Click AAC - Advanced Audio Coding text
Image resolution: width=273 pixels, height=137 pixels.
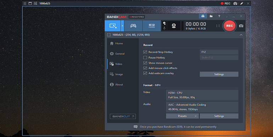point(187,105)
